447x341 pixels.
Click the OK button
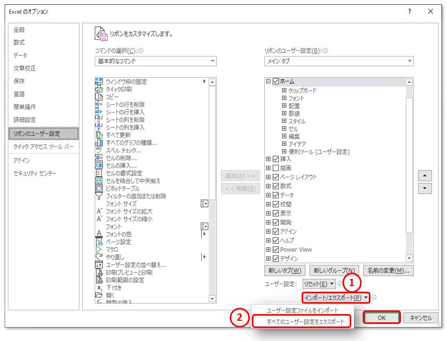click(382, 318)
